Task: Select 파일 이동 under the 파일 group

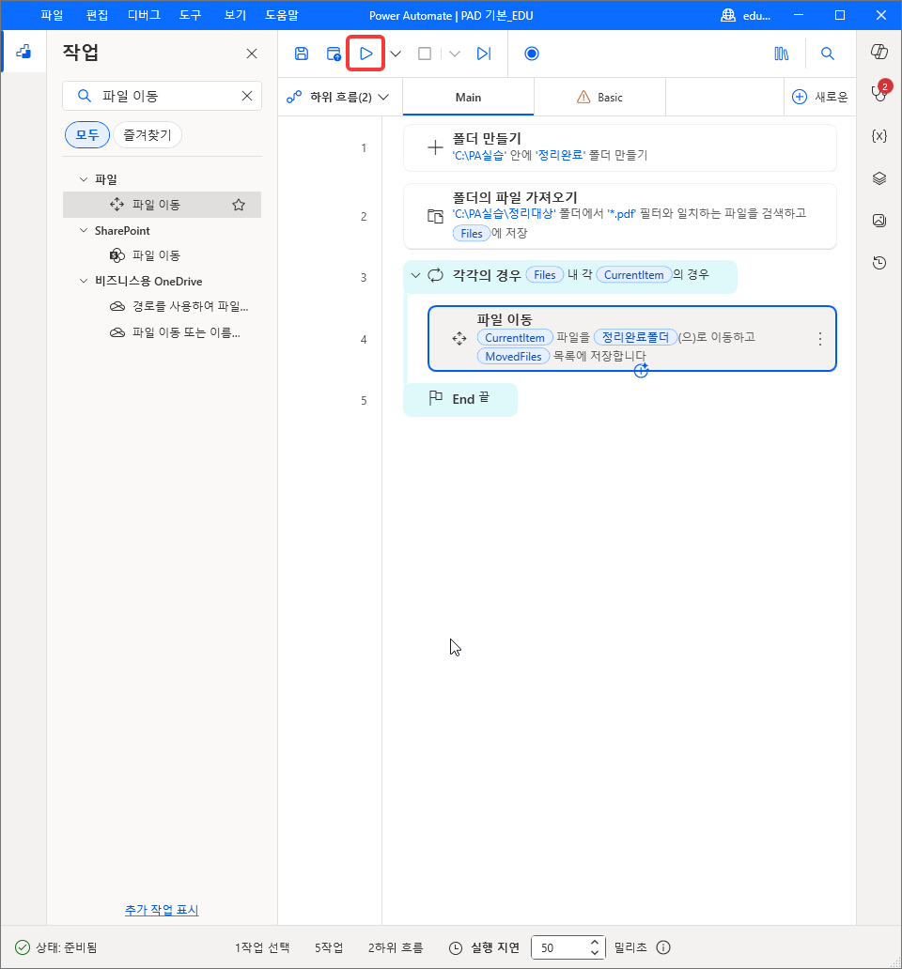Action: tap(162, 205)
